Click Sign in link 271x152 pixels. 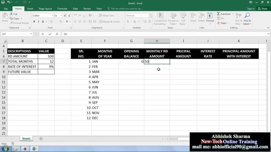point(251,8)
